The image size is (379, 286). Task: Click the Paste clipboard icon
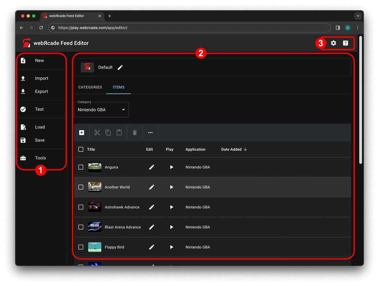pos(119,132)
